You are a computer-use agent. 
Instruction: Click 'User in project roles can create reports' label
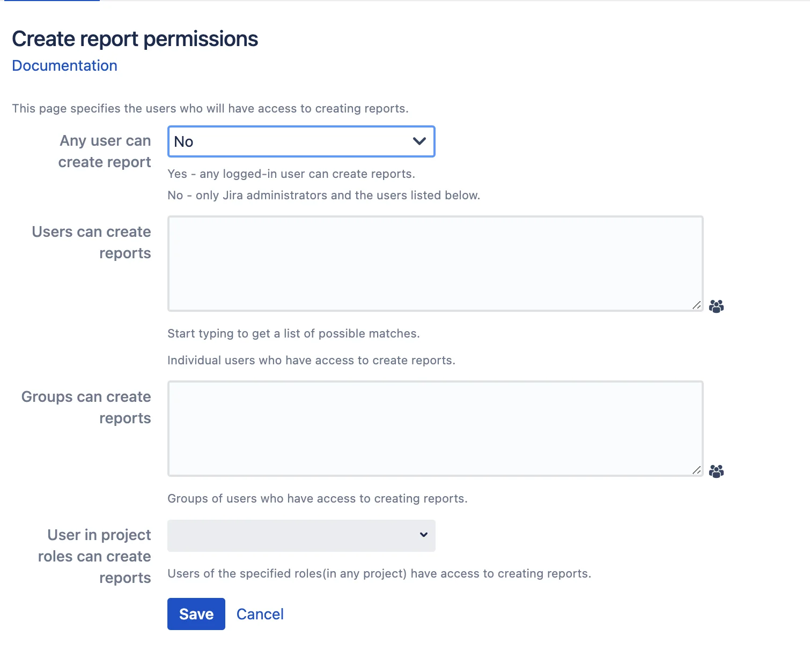click(94, 556)
